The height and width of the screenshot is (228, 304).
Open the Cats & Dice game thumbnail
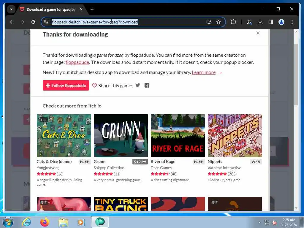64,135
